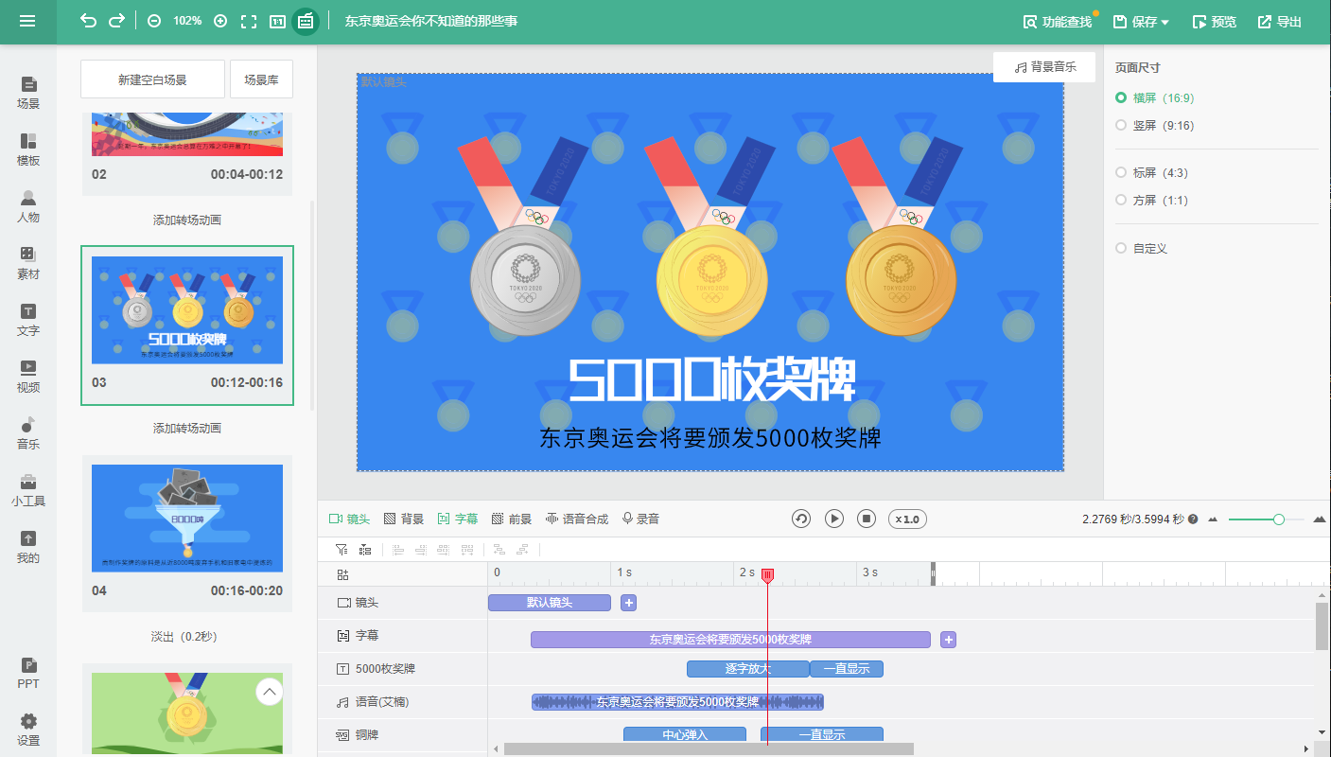Viewport: 1331px width, 757px height.
Task: Set canvas to 1:1 size
Action: click(x=277, y=21)
